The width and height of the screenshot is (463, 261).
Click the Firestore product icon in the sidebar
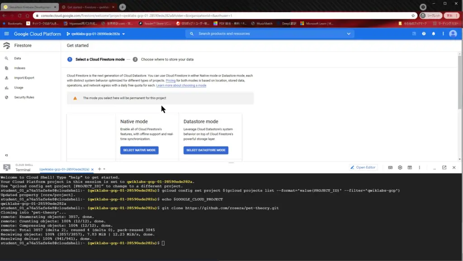(x=6, y=46)
